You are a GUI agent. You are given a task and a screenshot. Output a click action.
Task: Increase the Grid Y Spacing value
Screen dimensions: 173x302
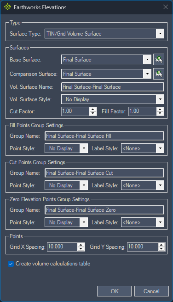tap(161, 245)
